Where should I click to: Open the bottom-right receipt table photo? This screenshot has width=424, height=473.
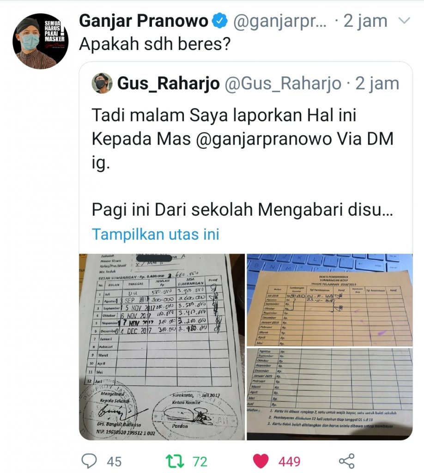(330, 394)
